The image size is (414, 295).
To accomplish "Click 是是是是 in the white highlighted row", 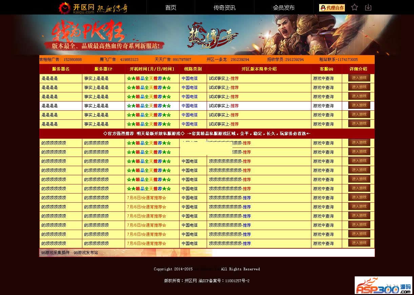I will [50, 106].
